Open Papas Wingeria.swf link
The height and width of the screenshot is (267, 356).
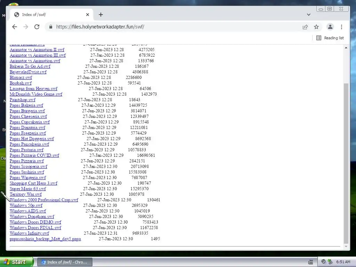pyautogui.click(x=28, y=178)
